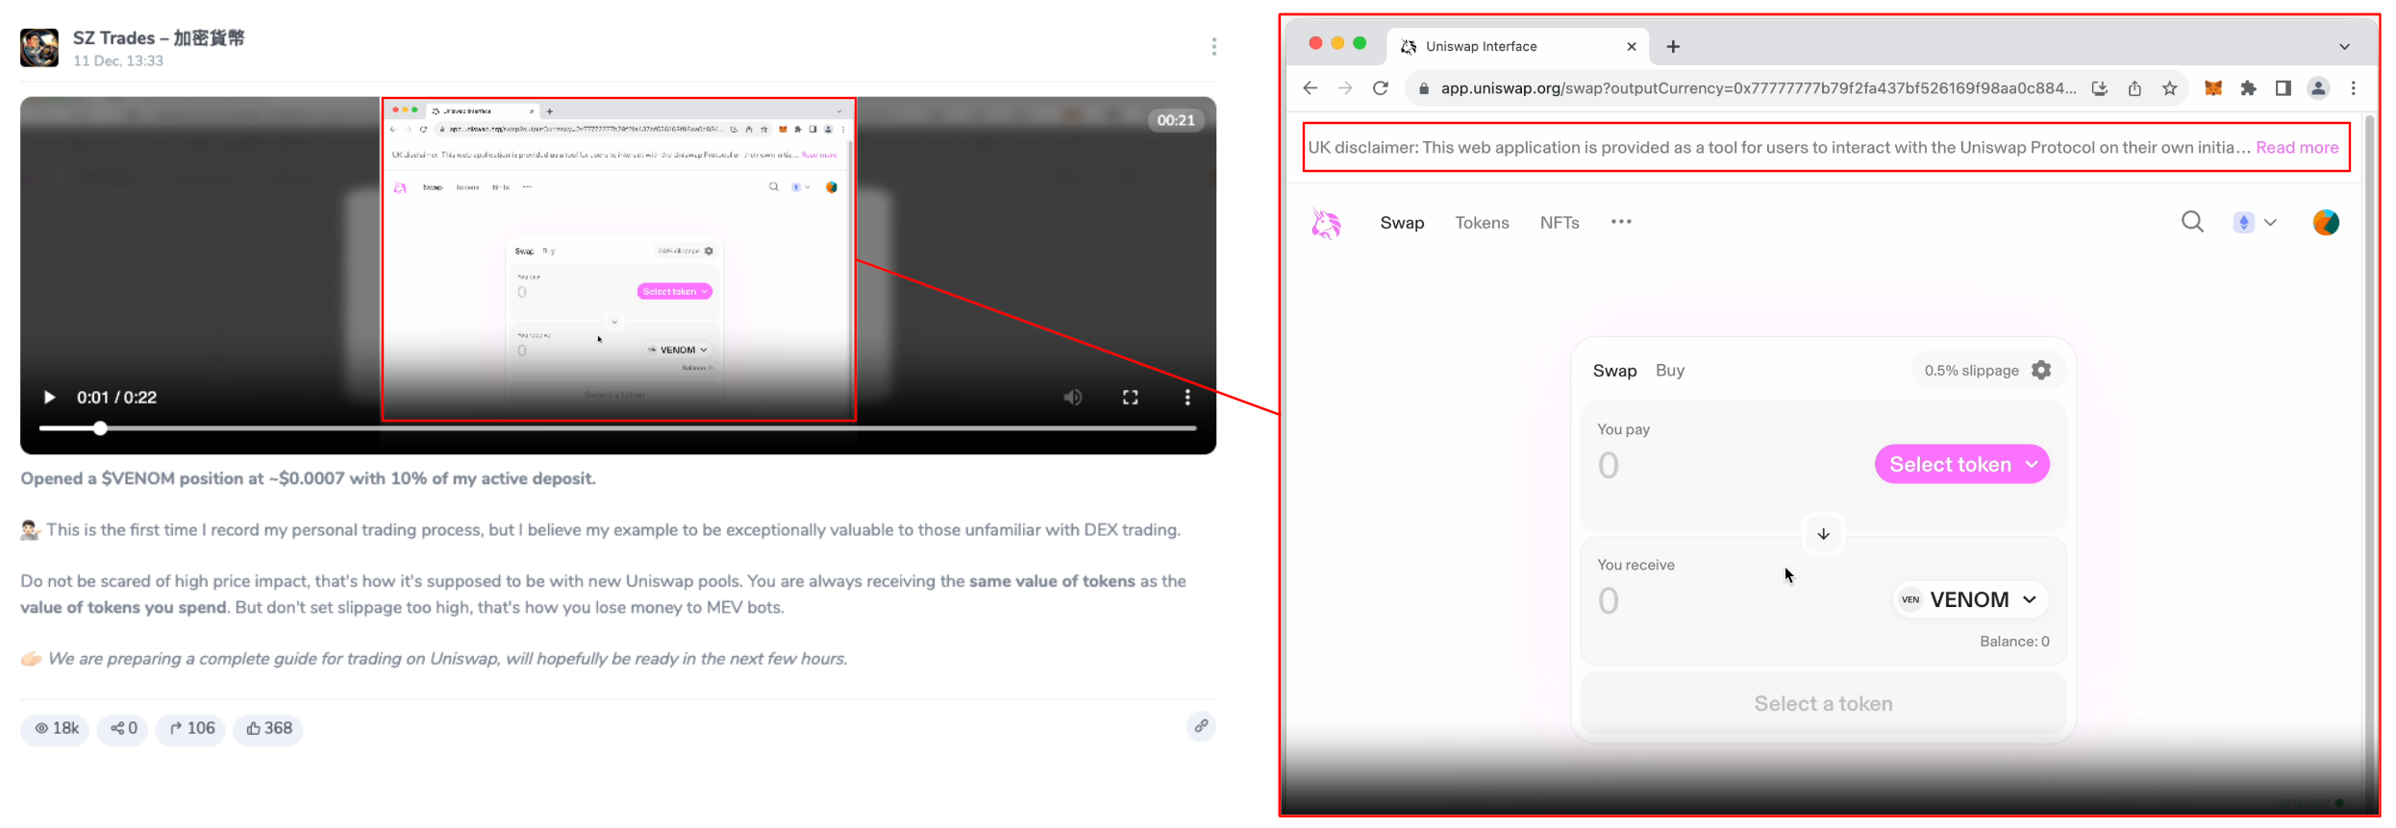Open the NFTs navigation item

pos(1560,223)
